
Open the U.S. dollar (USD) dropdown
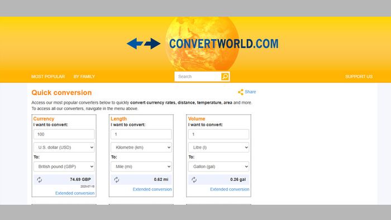point(64,147)
